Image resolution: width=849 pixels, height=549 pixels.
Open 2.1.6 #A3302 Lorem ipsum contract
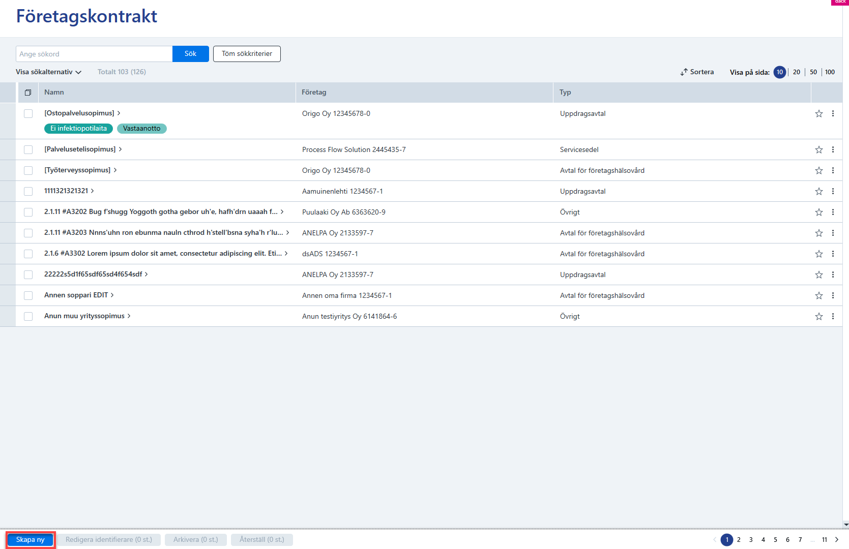[x=166, y=254]
